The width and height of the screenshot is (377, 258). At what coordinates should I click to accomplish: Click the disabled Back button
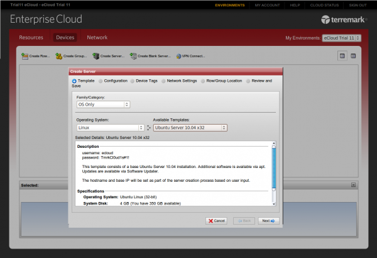pyautogui.click(x=244, y=221)
